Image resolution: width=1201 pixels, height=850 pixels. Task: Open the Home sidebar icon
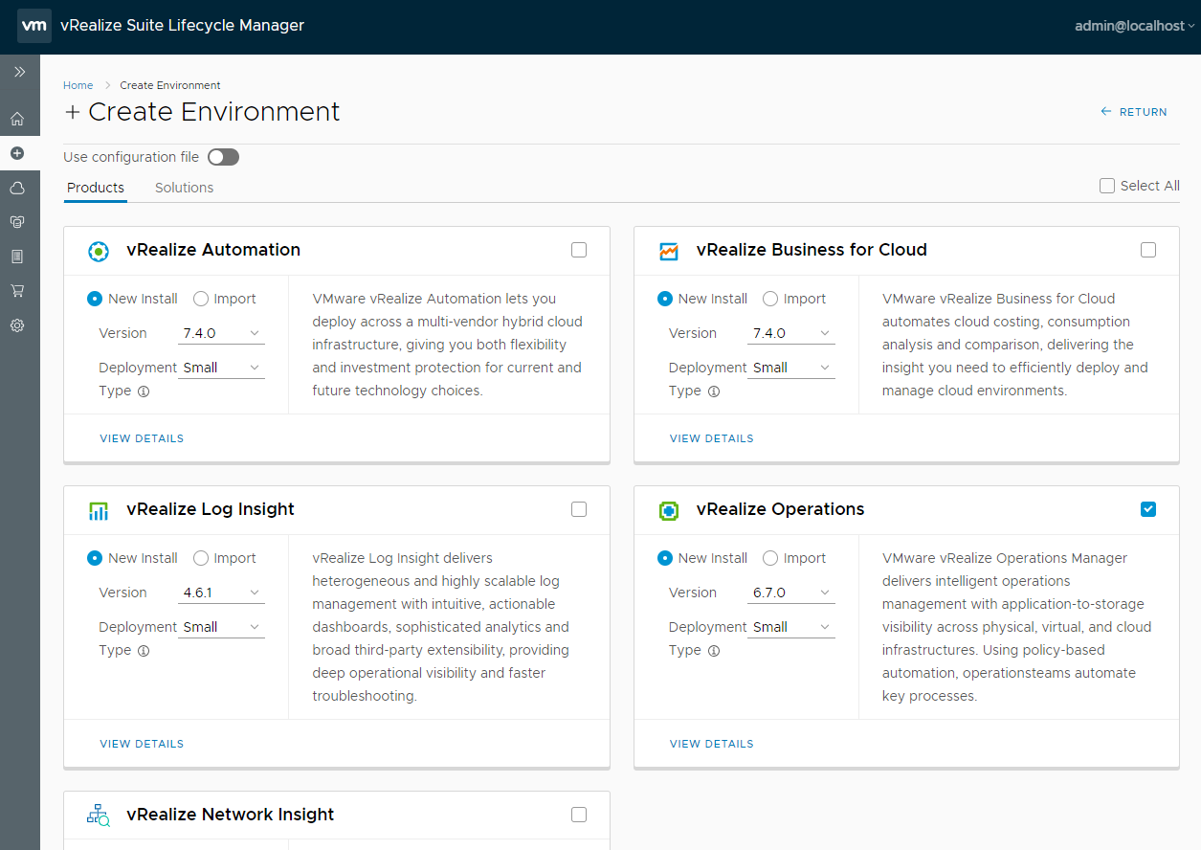(x=17, y=120)
